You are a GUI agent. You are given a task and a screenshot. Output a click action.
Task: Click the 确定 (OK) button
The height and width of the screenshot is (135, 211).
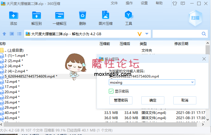153,100
